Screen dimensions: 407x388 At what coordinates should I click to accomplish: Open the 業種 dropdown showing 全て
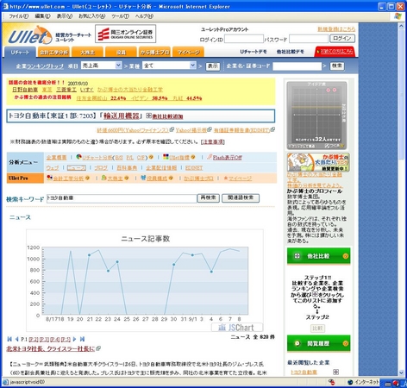coord(169,66)
